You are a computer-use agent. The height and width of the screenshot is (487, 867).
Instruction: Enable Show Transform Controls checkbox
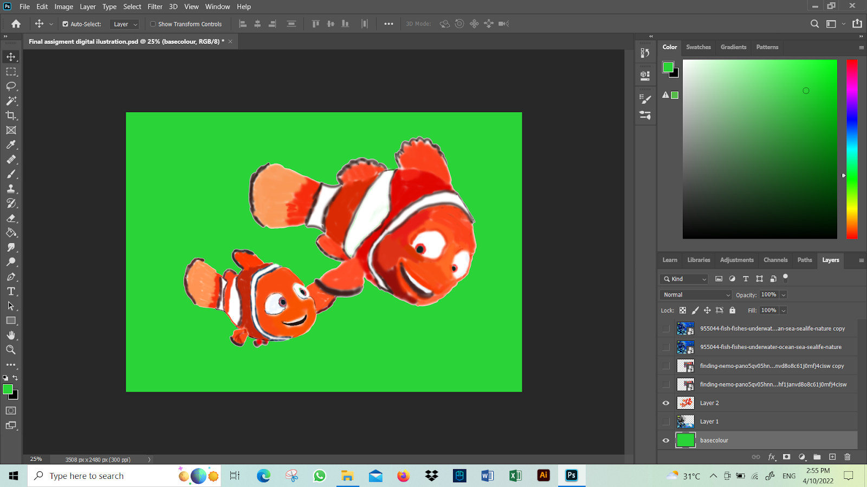(153, 24)
